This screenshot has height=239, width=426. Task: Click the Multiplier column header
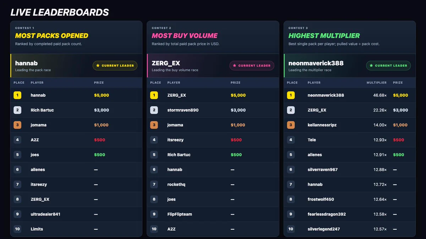coord(377,82)
